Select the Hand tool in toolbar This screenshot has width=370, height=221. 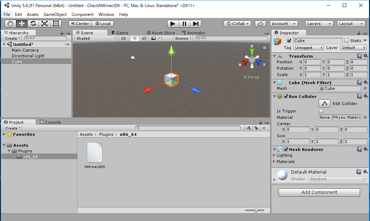(x=10, y=24)
